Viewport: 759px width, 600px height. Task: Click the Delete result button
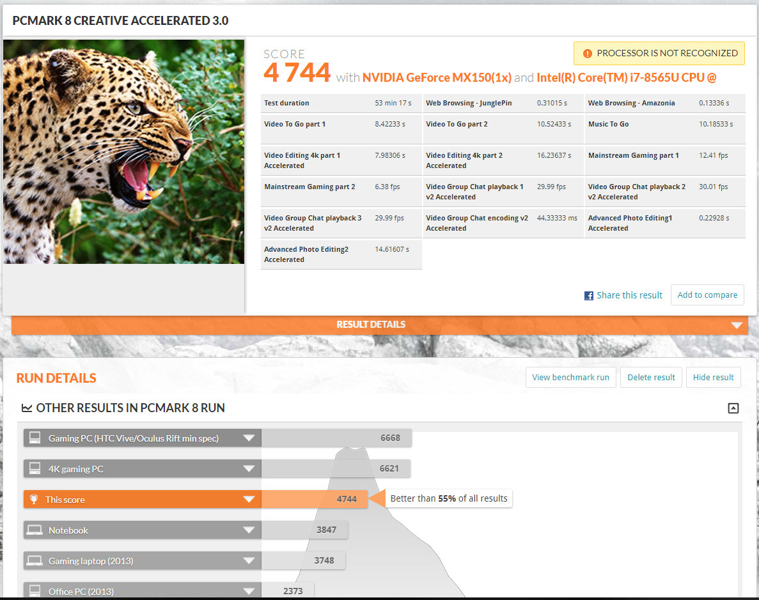[651, 377]
